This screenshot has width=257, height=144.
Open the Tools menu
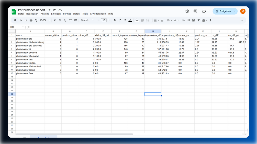pos(85,14)
